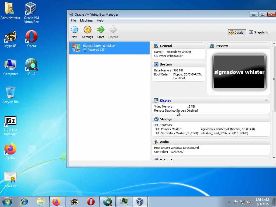
Task: Click 'Remote Desktop Server: Disabled' text
Action: pos(176,110)
